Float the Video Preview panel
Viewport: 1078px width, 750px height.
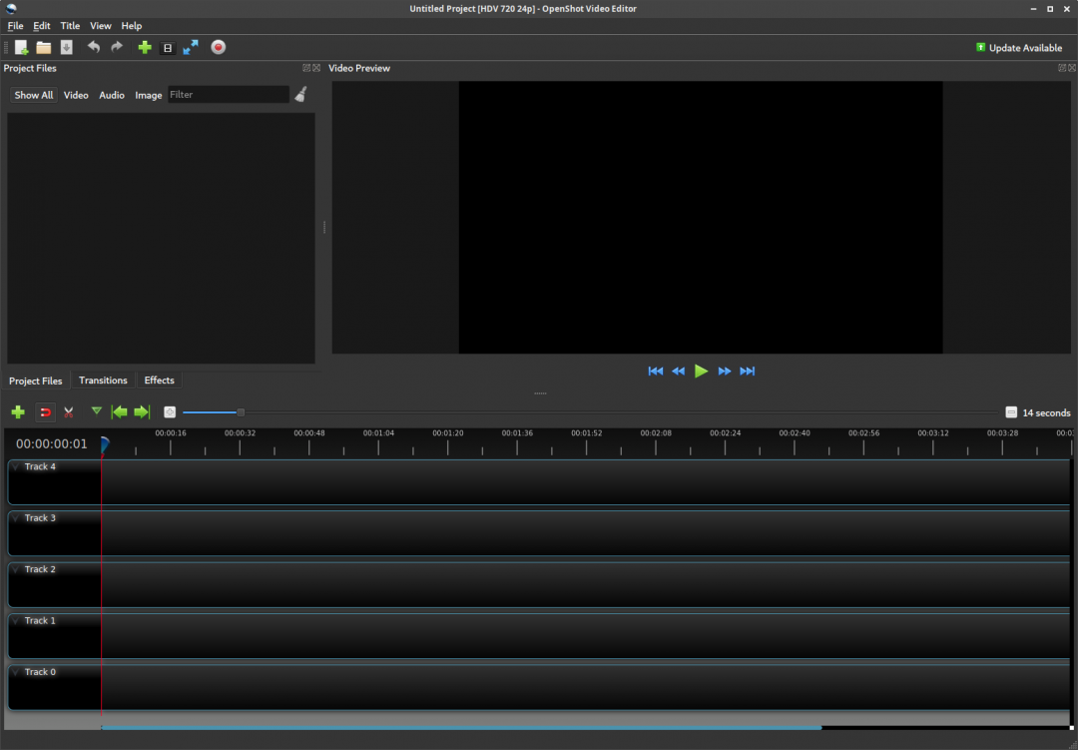click(1062, 68)
